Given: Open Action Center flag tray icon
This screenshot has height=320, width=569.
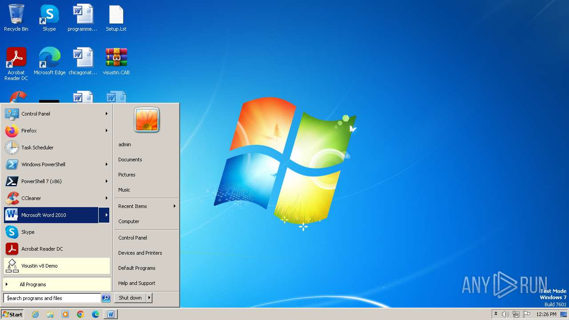Looking at the screenshot, I should click(x=527, y=314).
